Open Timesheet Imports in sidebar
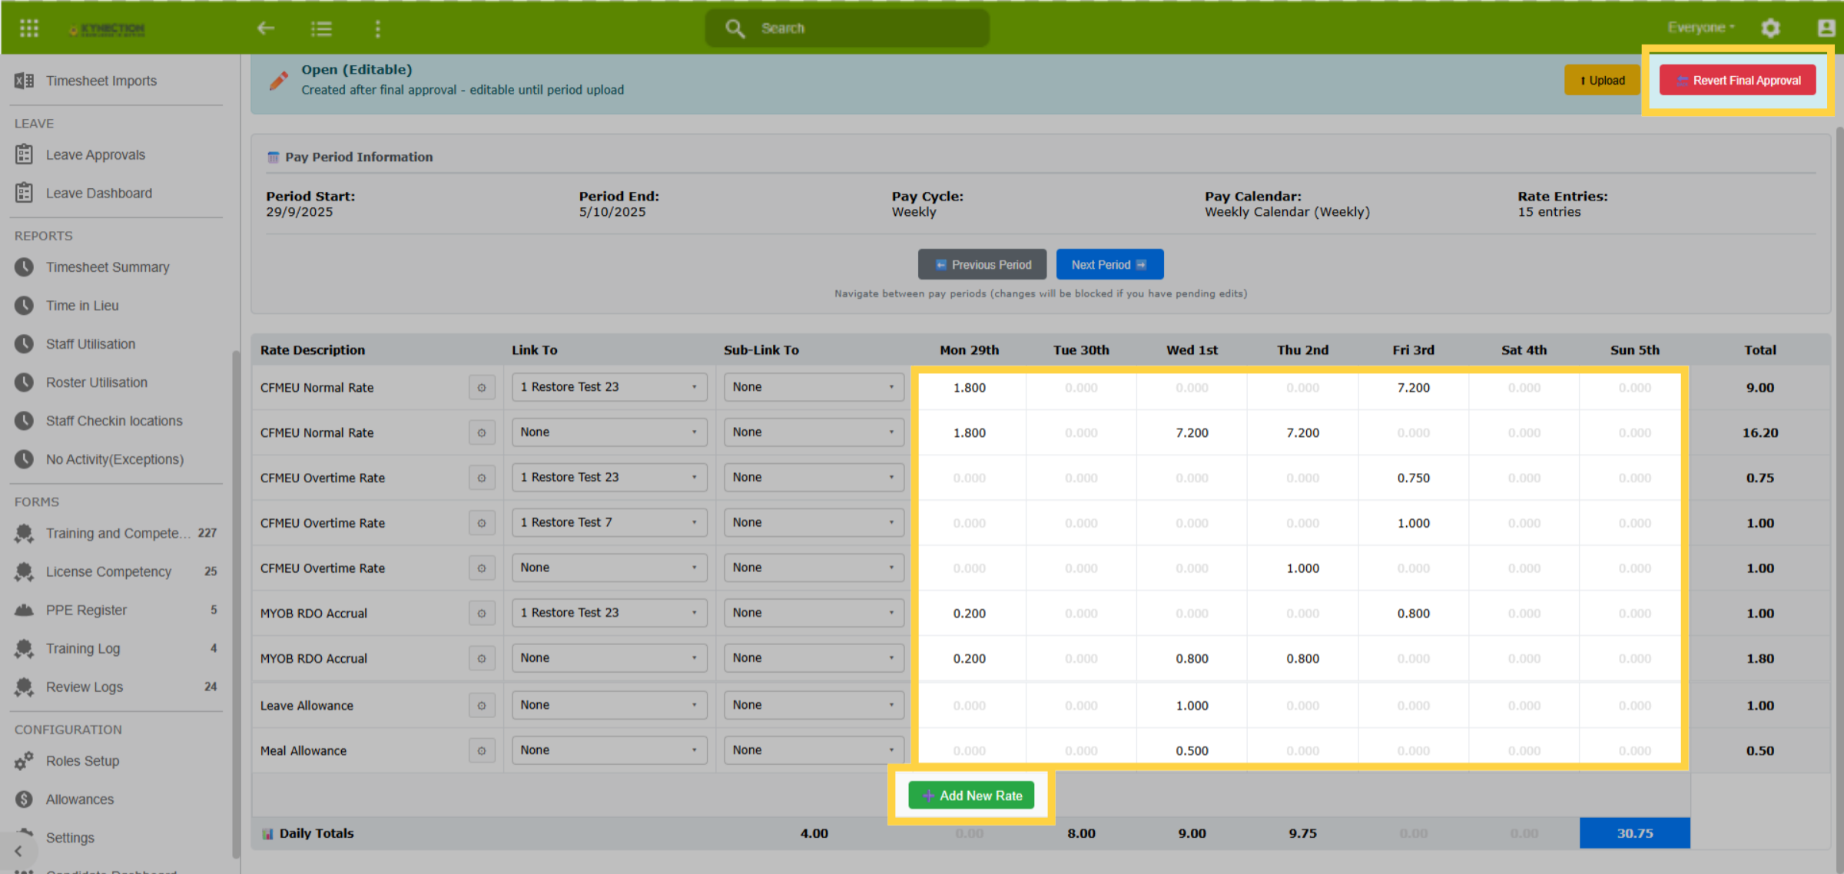 click(x=101, y=81)
